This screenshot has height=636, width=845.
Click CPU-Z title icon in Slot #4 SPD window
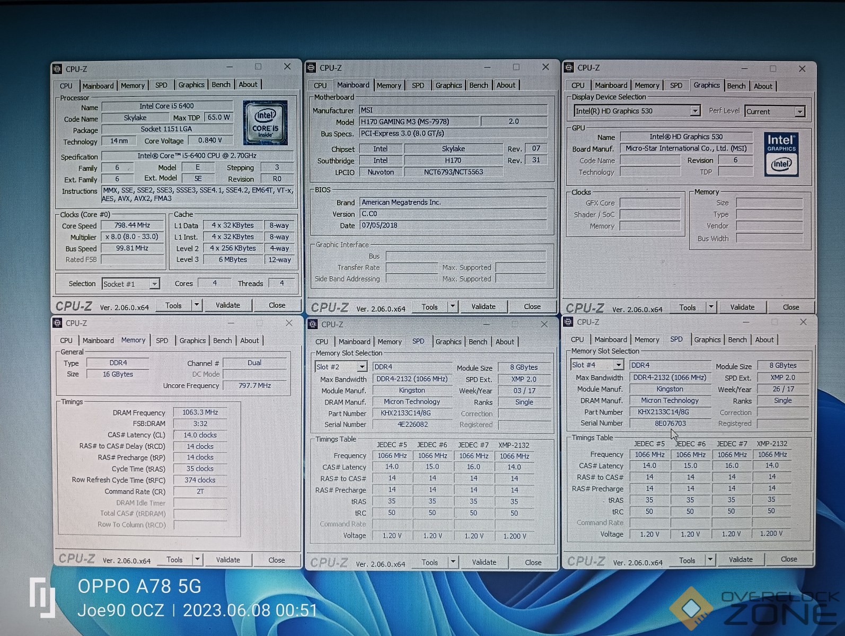click(568, 322)
